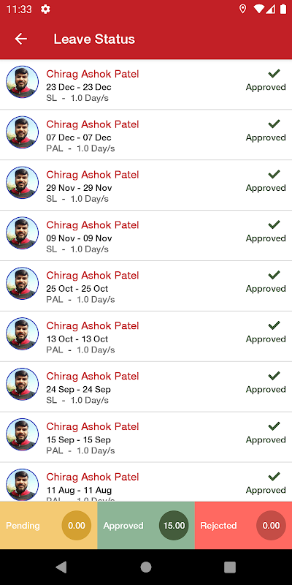Open settings gear in status bar
Screen dimensions: 292x585
click(45, 10)
